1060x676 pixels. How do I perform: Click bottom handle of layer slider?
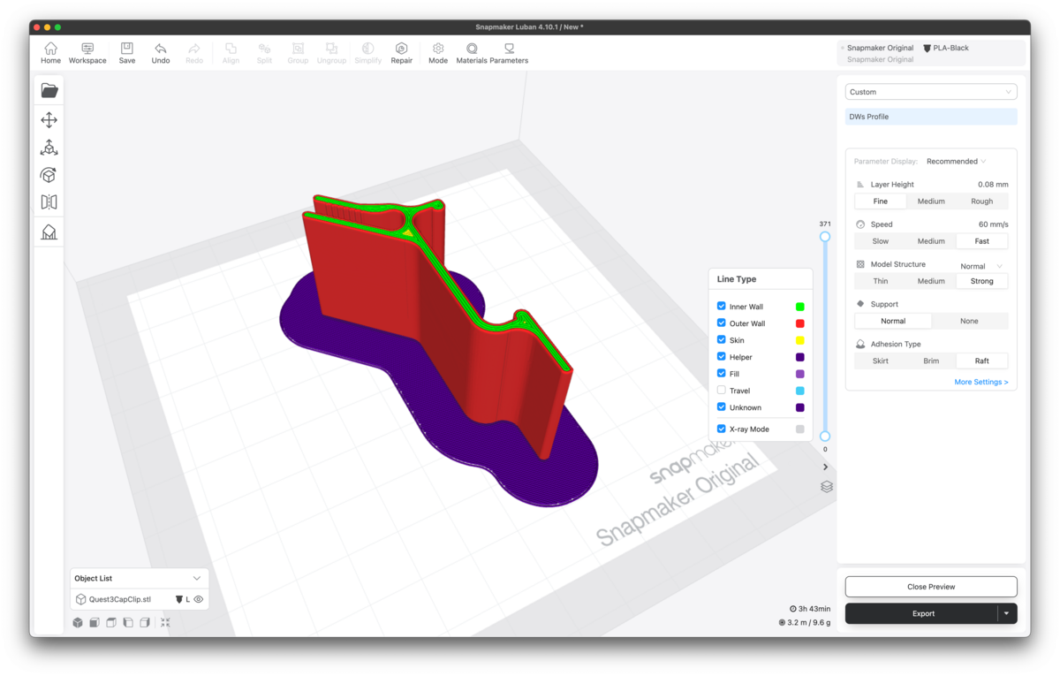tap(825, 437)
